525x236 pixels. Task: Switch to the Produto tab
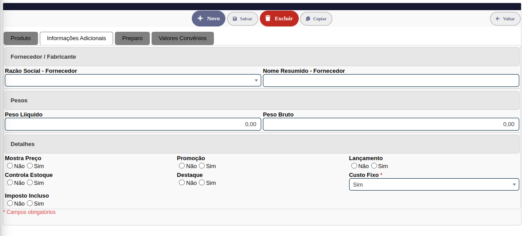click(21, 38)
